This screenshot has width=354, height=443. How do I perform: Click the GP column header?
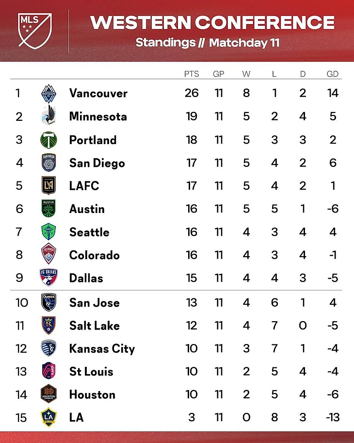click(x=219, y=74)
